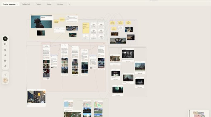
Task: Select the swimming pool lanes image
Action: 72,28
